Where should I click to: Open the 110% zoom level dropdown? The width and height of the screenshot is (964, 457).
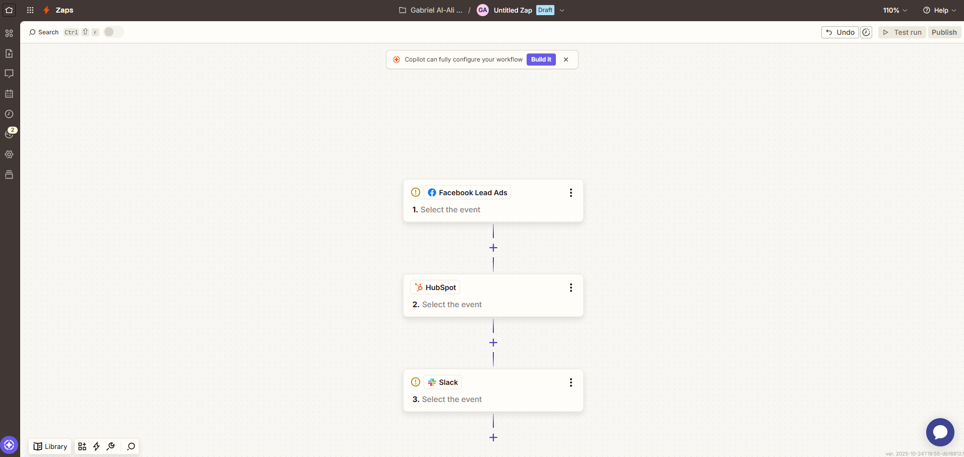point(895,10)
